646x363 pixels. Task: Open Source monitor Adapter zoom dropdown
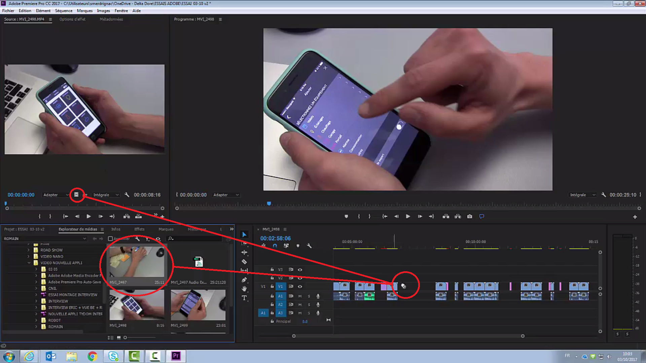pyautogui.click(x=56, y=195)
